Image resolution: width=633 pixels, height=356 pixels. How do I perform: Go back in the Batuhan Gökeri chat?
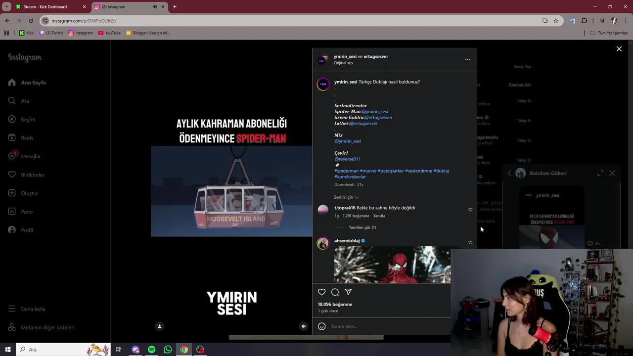pos(509,173)
